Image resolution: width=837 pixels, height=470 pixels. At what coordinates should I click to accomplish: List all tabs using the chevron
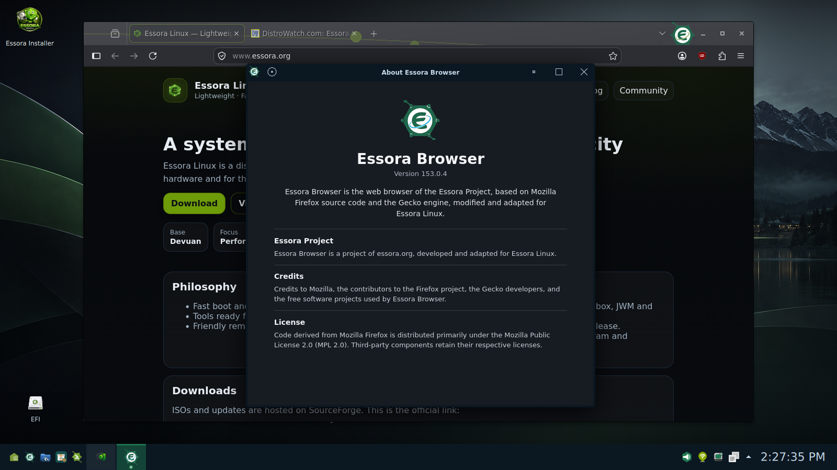pos(662,33)
